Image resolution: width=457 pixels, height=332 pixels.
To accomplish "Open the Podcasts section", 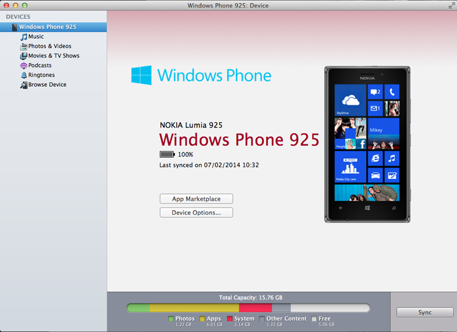I will [x=39, y=65].
